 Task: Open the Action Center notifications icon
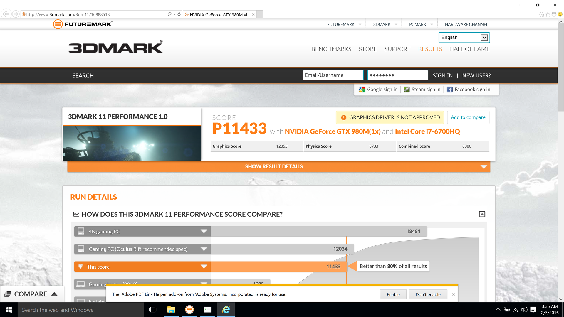[x=533, y=310]
